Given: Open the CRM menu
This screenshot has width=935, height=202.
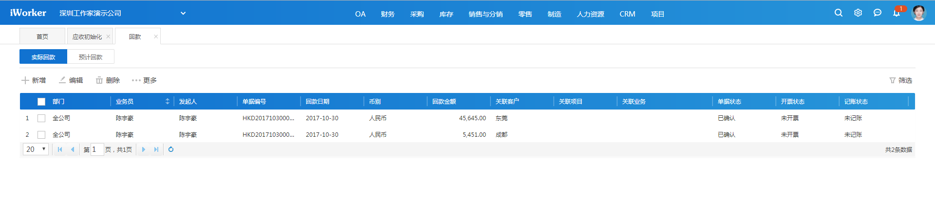Looking at the screenshot, I should tap(627, 14).
